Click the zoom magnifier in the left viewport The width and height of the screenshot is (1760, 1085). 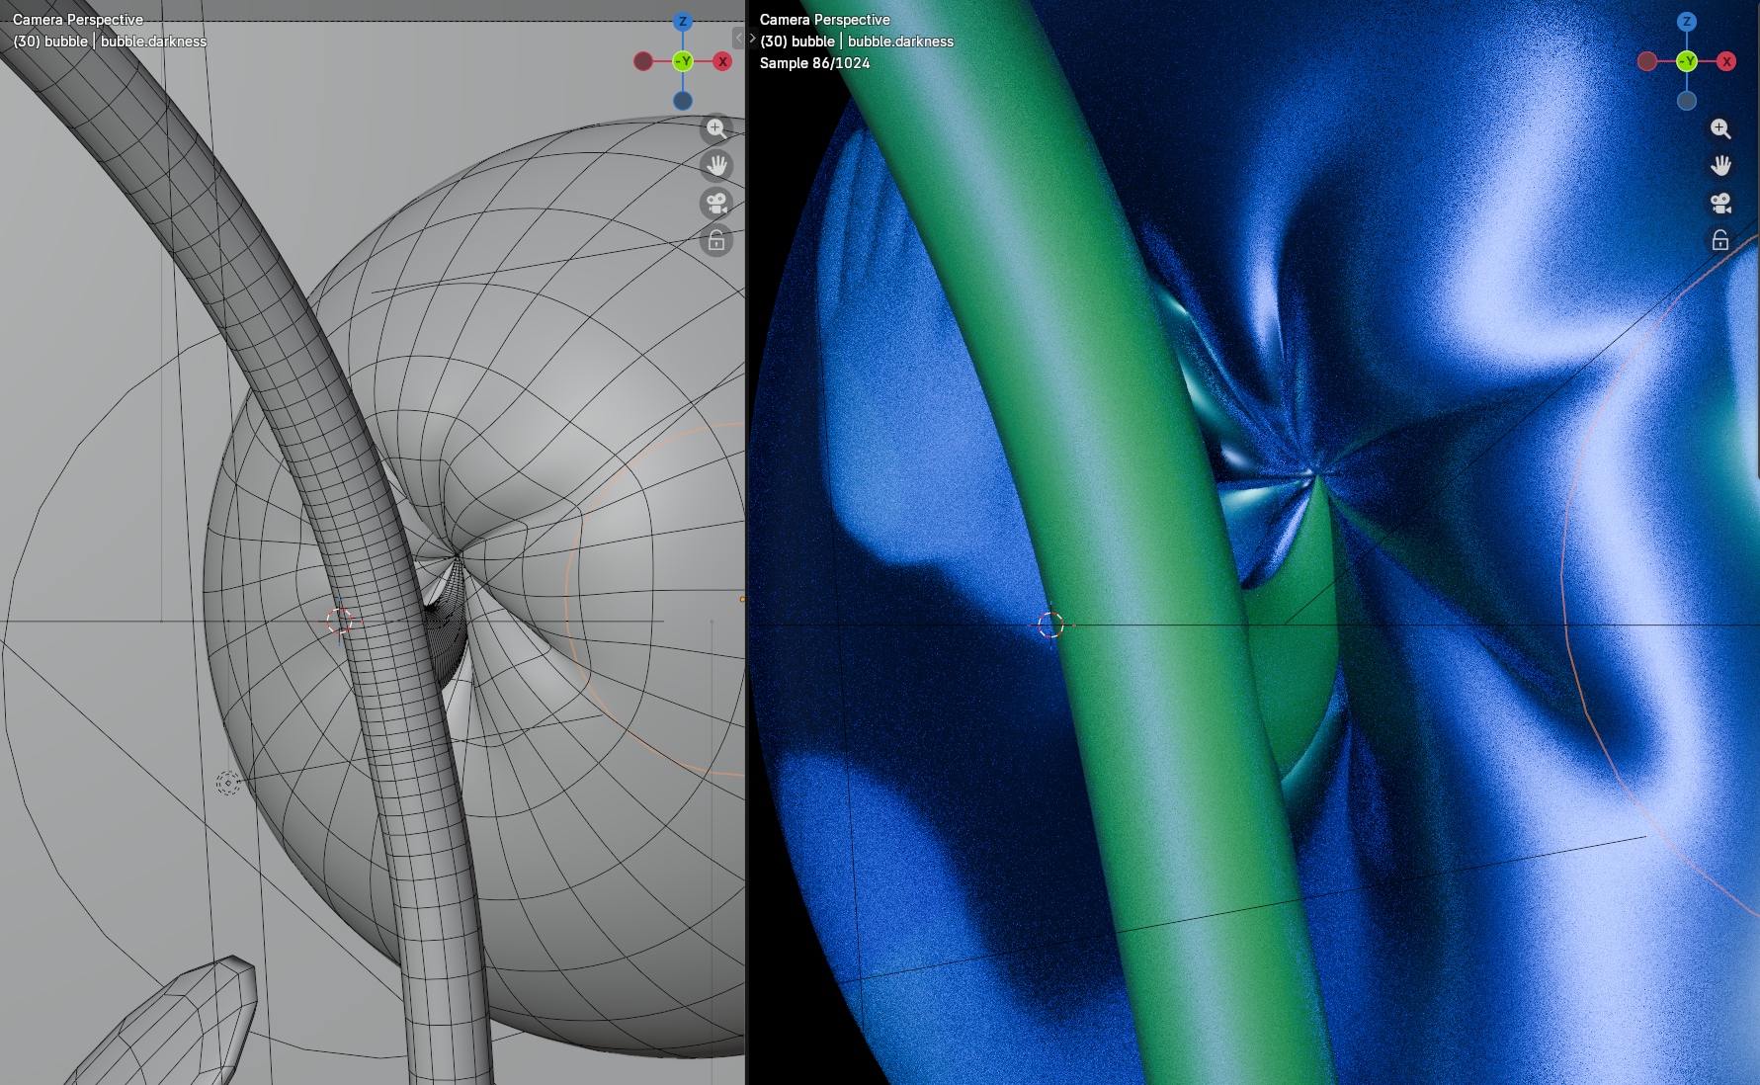(716, 128)
